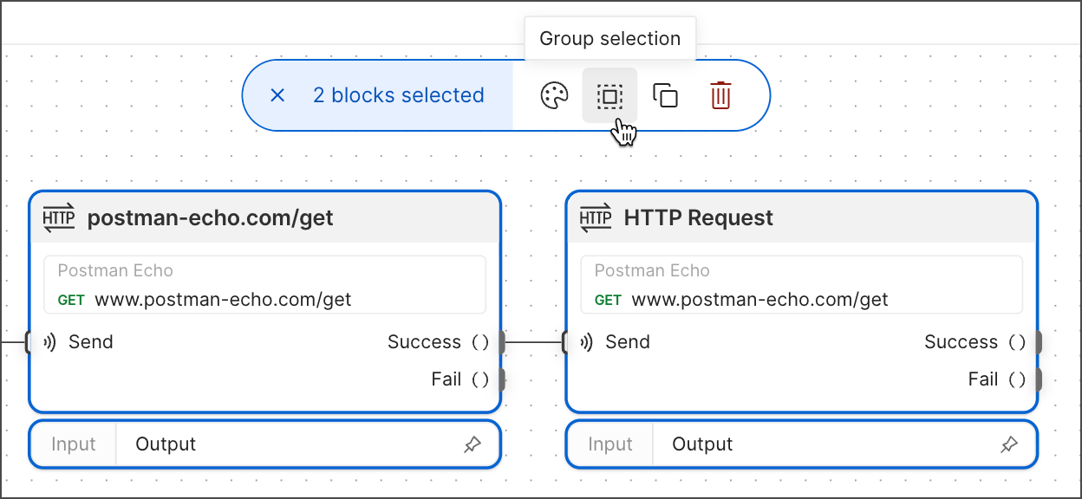The image size is (1082, 499).
Task: Select the postman-echo.com/get block title
Action: click(211, 217)
